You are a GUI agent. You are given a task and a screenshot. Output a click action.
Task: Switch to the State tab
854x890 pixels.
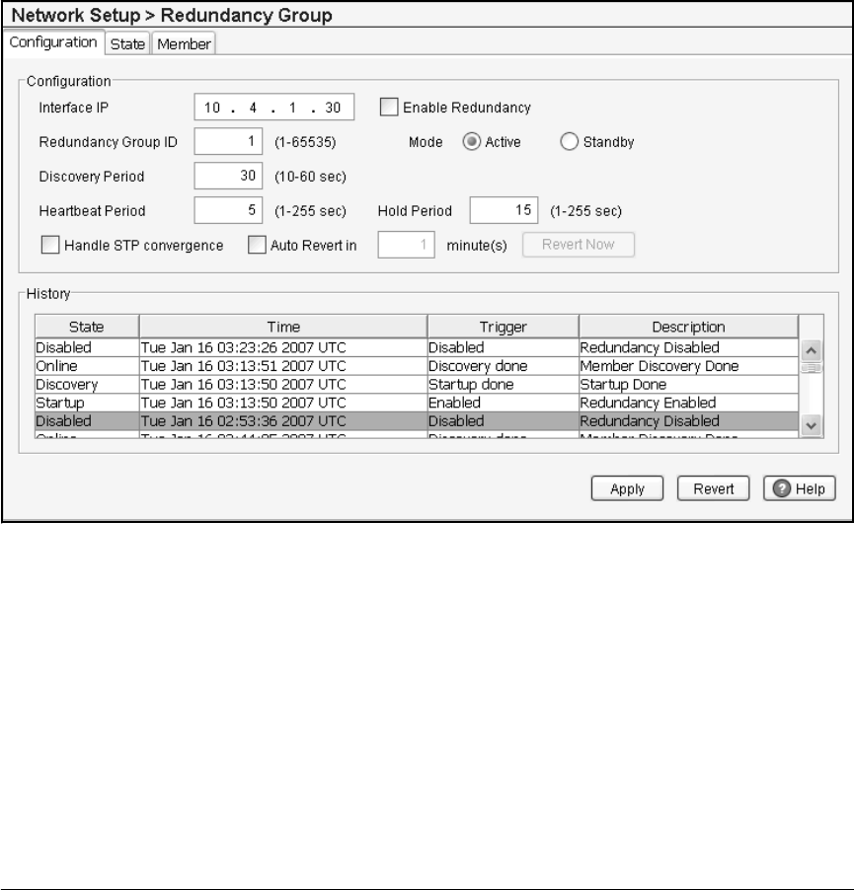tap(127, 43)
